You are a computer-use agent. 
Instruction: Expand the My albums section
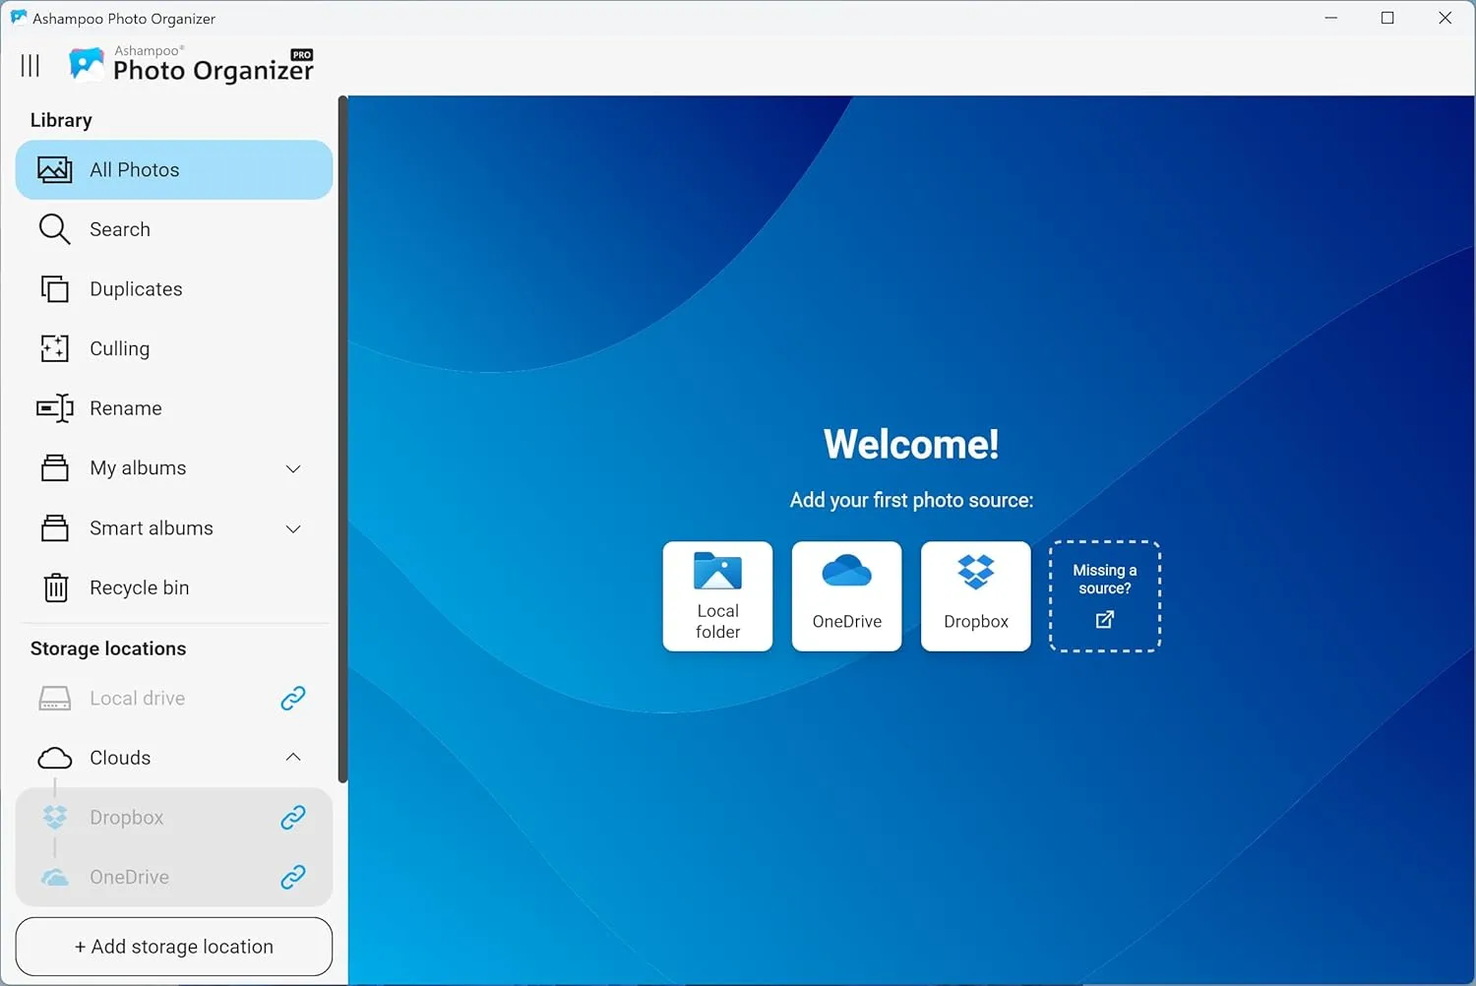[292, 468]
